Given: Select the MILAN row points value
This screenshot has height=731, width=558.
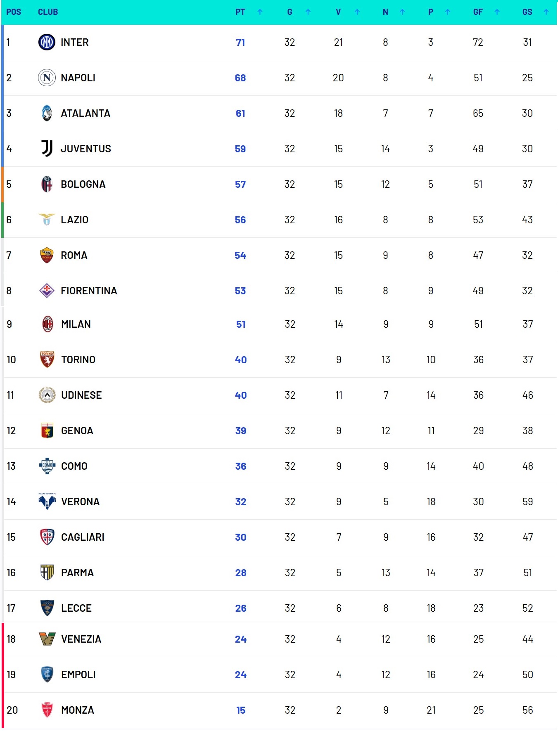Looking at the screenshot, I should (241, 324).
